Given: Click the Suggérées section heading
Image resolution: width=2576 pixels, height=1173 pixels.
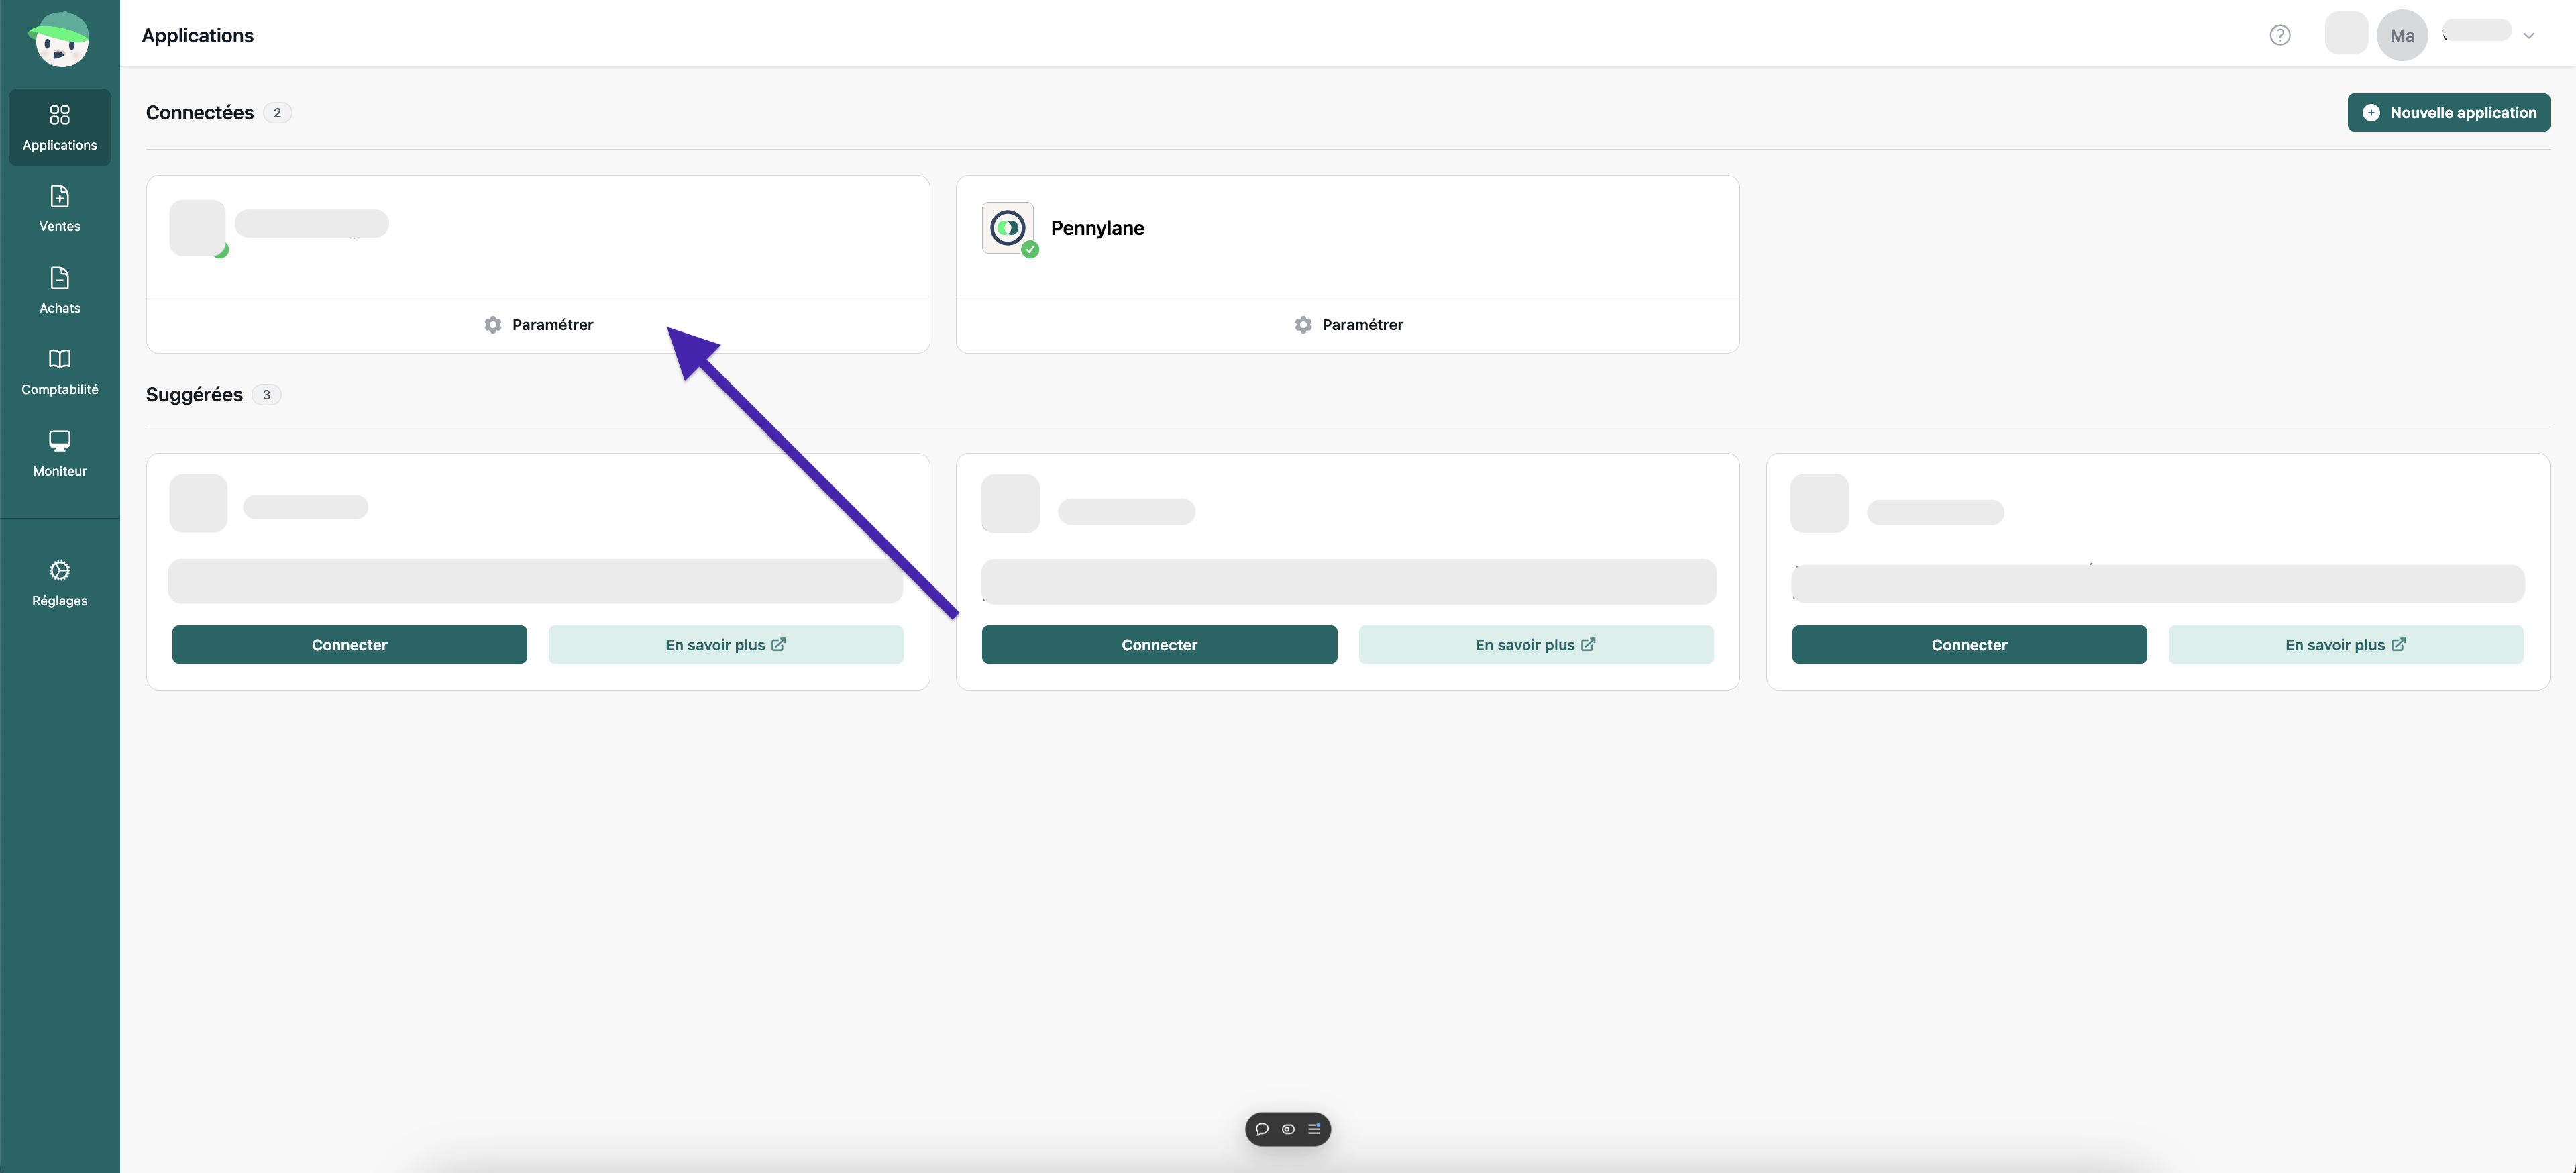Looking at the screenshot, I should point(194,395).
